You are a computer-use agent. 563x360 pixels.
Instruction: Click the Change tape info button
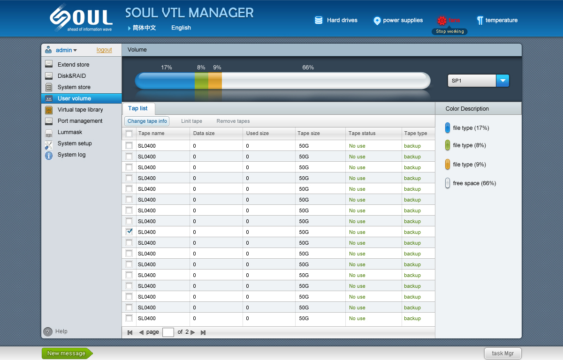(x=147, y=121)
